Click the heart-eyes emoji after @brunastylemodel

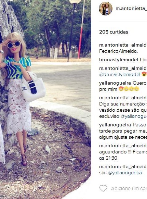(x=144, y=74)
